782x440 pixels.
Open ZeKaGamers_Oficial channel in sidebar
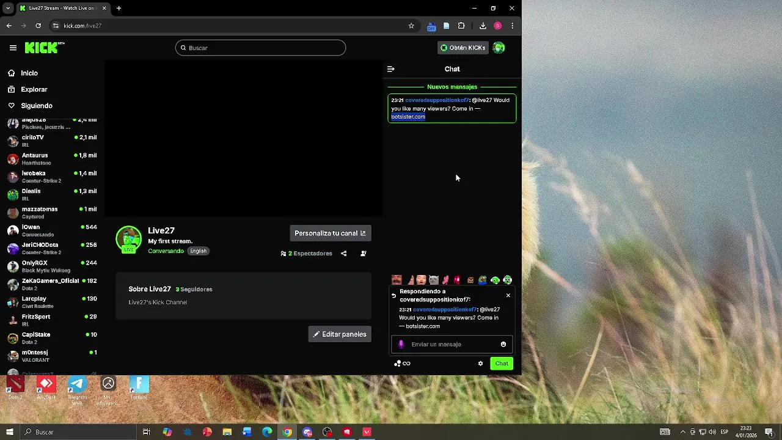[x=52, y=284]
